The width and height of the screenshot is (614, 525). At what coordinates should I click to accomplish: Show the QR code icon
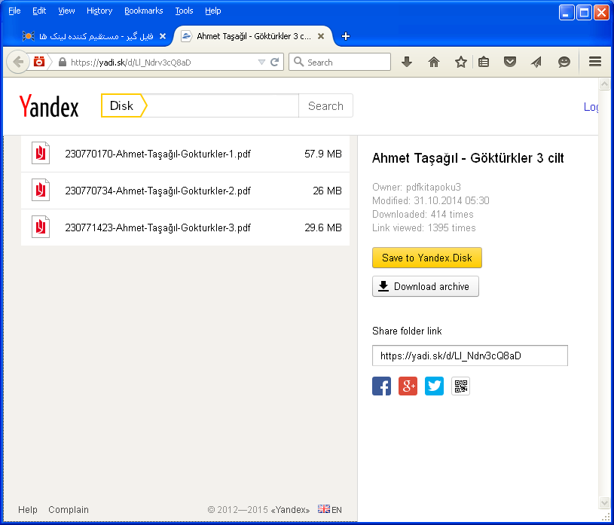460,386
